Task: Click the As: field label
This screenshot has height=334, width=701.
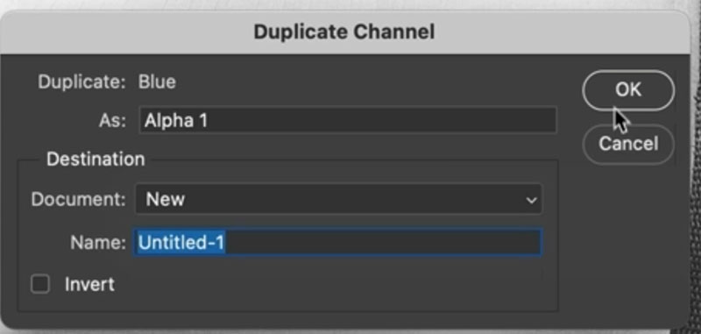Action: click(x=113, y=120)
